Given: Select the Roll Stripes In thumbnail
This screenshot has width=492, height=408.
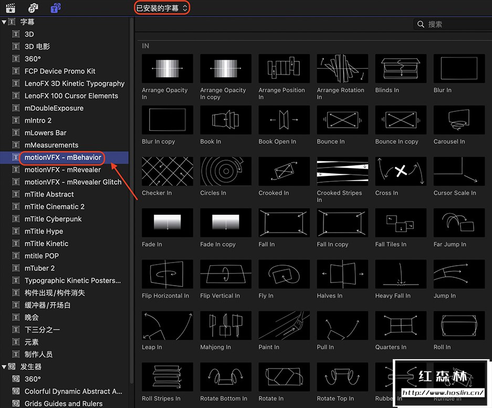Looking at the screenshot, I should tap(168, 377).
